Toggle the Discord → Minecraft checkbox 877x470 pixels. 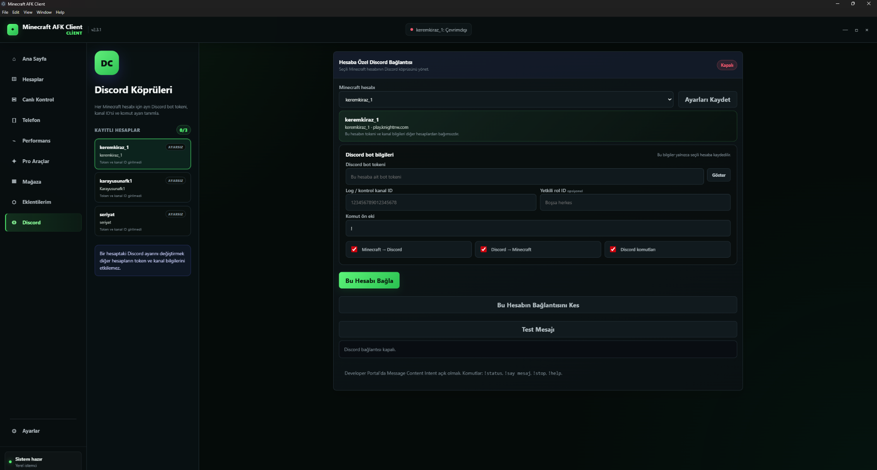point(483,249)
